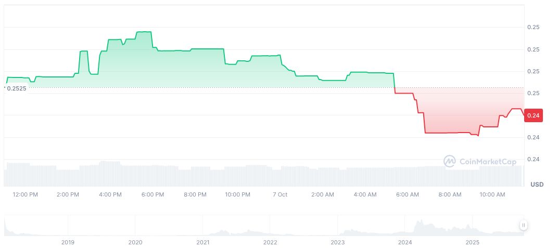The height and width of the screenshot is (248, 558).
Task: Click the 10:00 AM time axis label
Action: coord(492,194)
